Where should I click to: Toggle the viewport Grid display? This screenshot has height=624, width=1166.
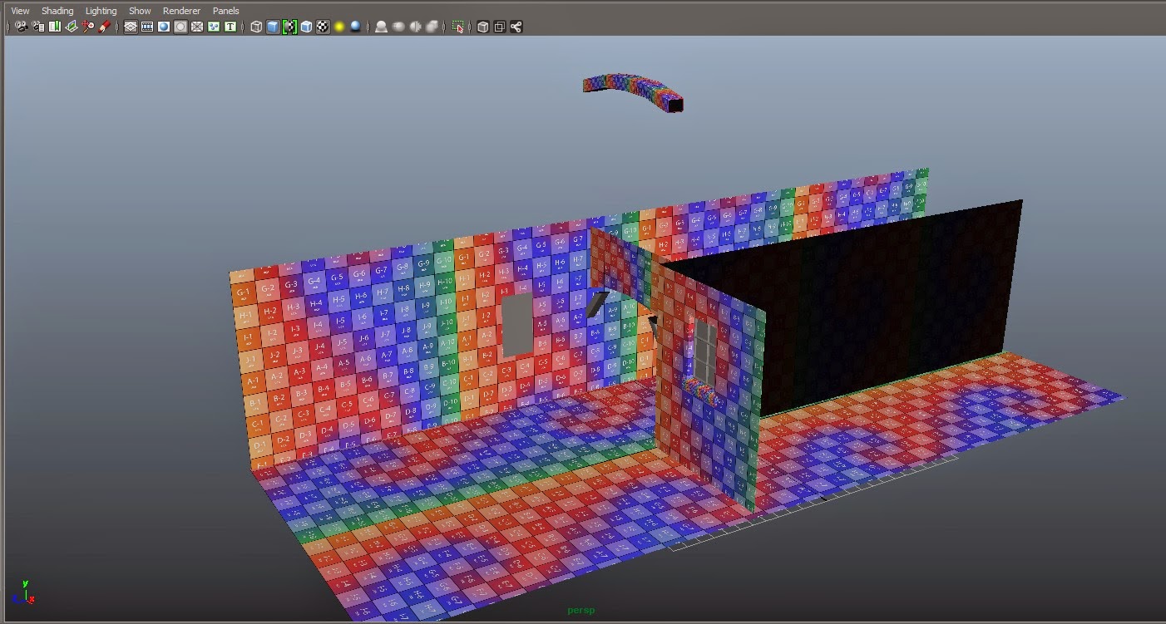(x=131, y=27)
